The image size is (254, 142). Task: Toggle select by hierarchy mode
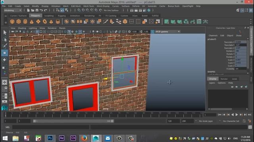(58, 10)
